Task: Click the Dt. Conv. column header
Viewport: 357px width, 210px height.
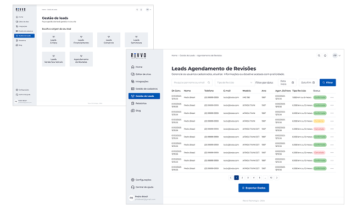Action: click(x=176, y=91)
